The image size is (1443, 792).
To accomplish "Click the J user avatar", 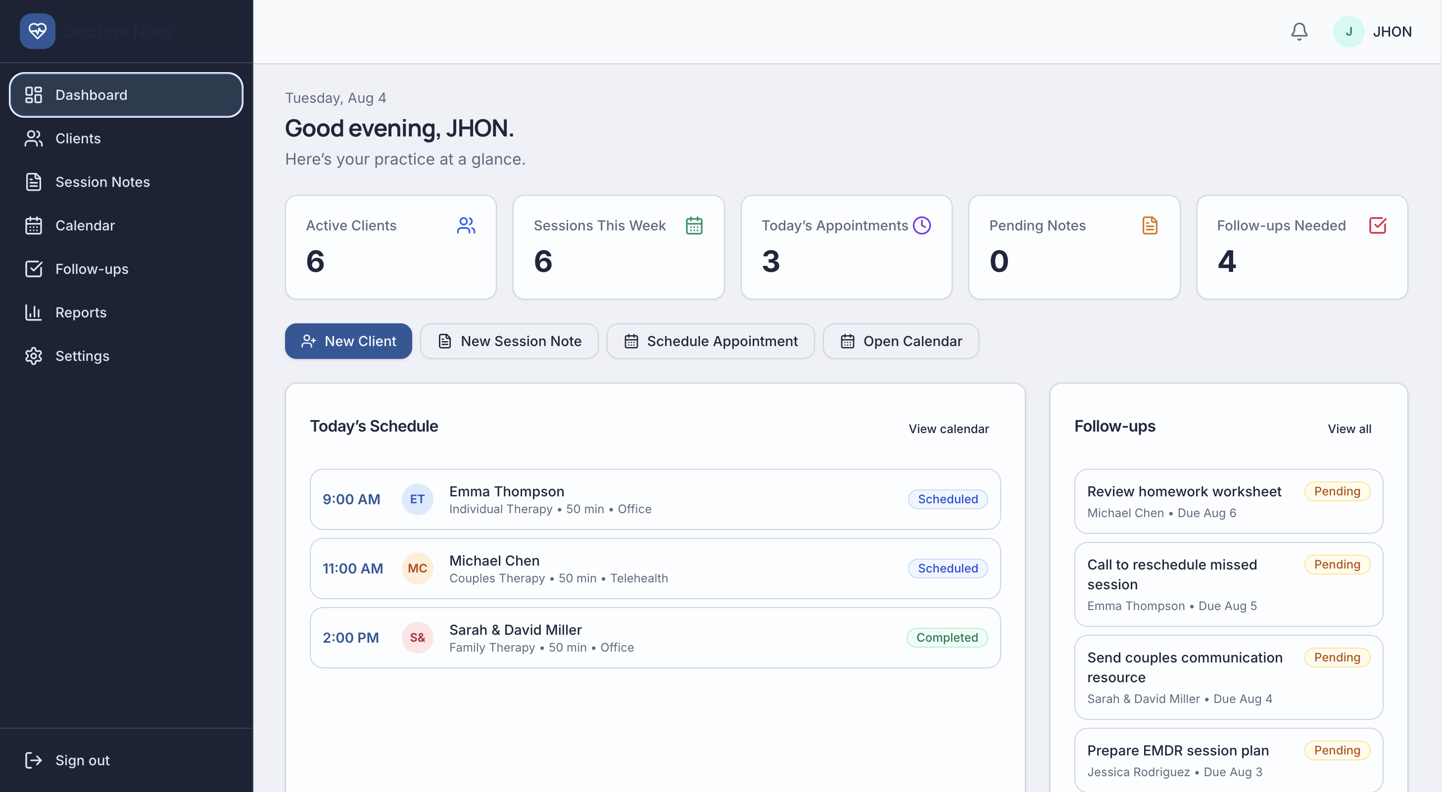I will (x=1348, y=31).
